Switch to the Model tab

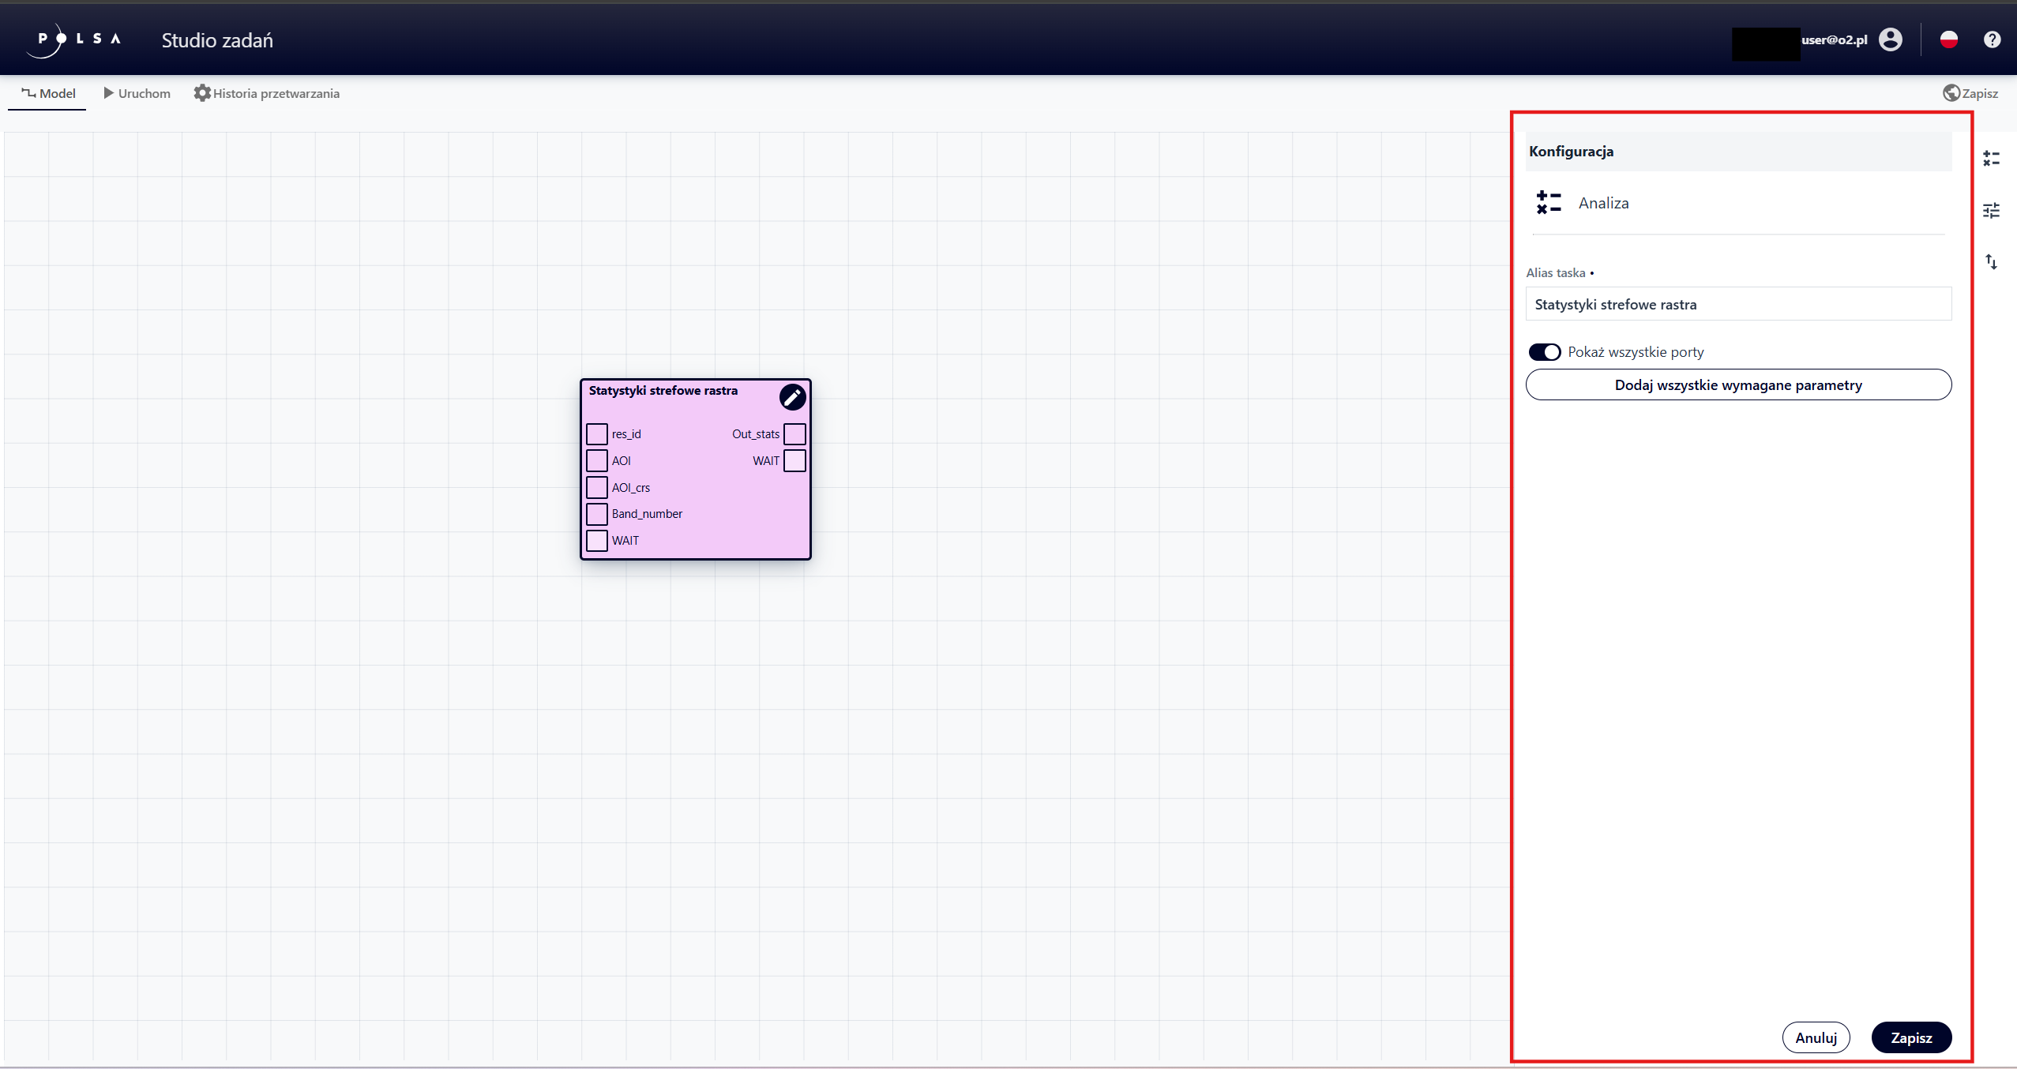[48, 93]
